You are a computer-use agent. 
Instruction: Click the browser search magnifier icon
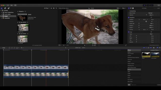(x=56, y=8)
